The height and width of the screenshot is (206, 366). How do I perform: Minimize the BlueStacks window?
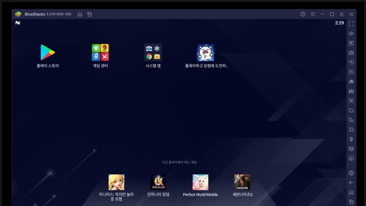[x=322, y=14]
